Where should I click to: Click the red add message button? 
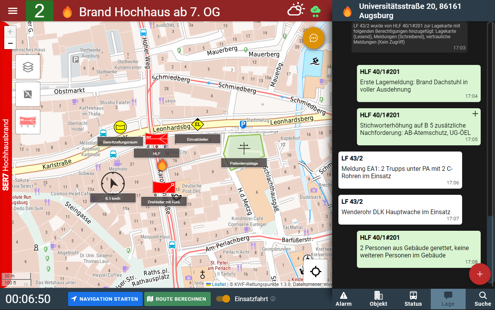480,274
